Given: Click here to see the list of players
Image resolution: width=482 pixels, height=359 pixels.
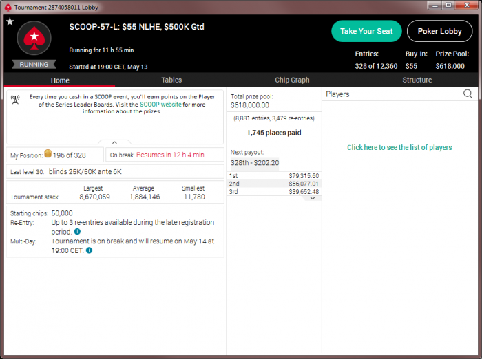Looking at the screenshot, I should pyautogui.click(x=399, y=147).
